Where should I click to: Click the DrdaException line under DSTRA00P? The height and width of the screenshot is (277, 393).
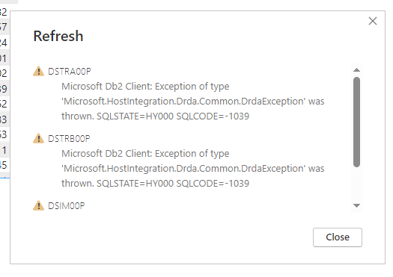(x=192, y=102)
